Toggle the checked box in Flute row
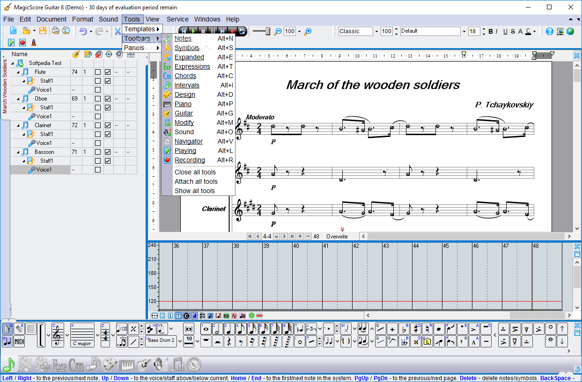 [108, 72]
